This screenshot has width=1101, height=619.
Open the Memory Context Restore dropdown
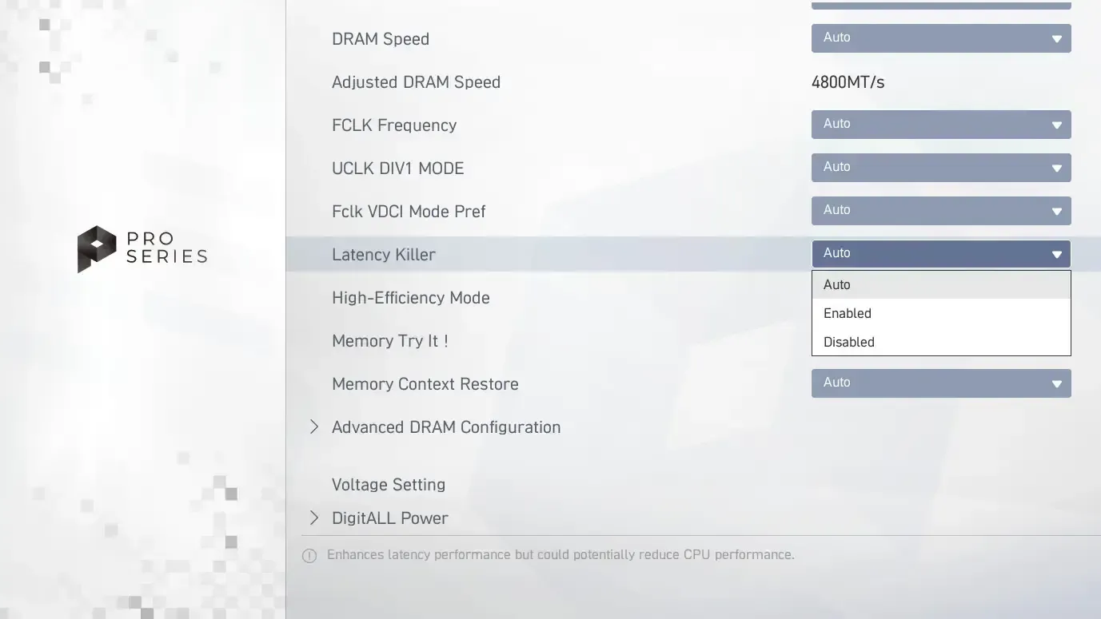(941, 383)
